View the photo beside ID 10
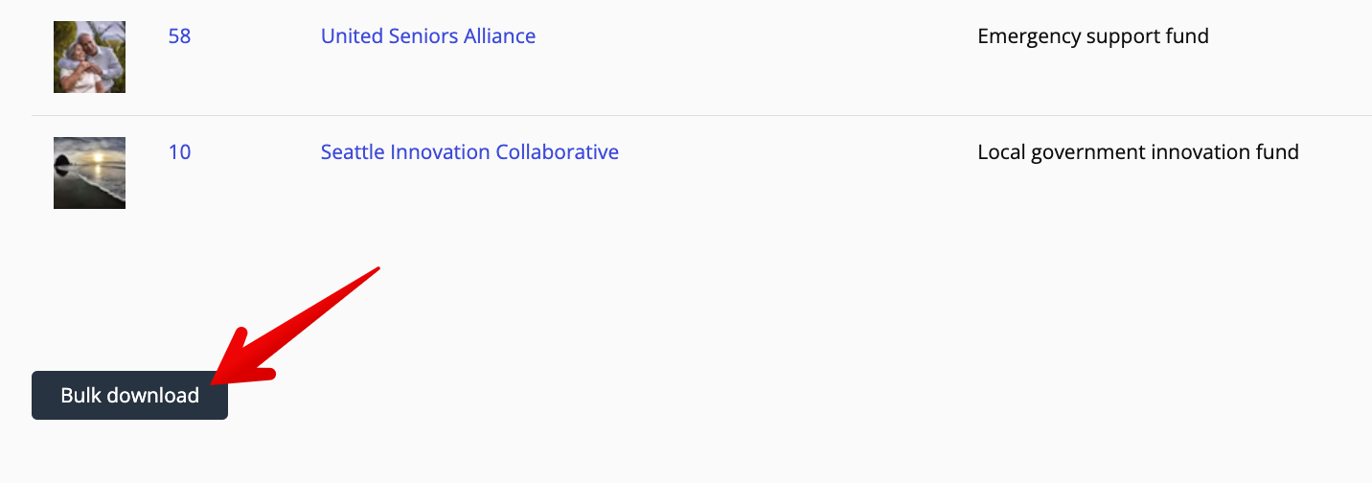This screenshot has width=1372, height=483. point(89,172)
